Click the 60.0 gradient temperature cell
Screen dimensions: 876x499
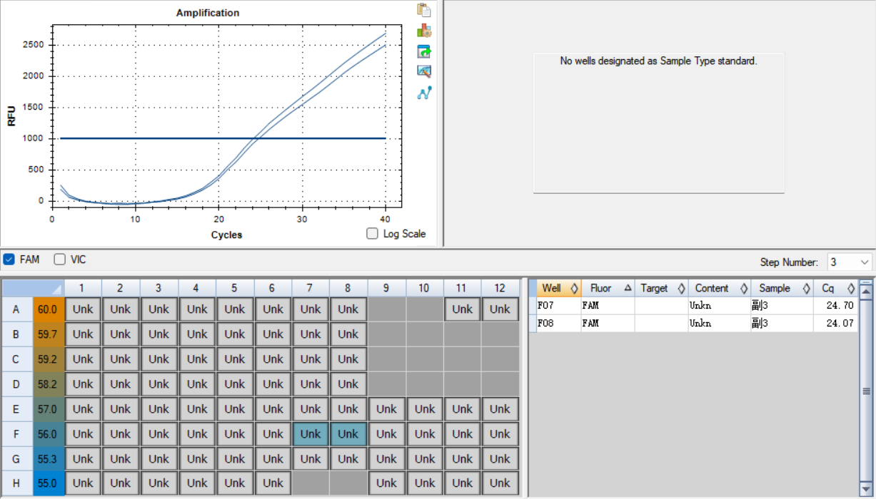48,309
